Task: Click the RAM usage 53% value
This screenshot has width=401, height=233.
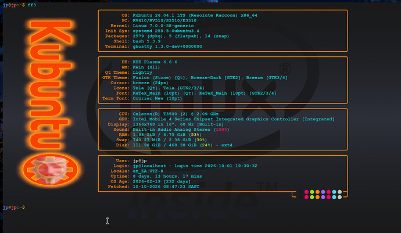Action: click(x=195, y=135)
